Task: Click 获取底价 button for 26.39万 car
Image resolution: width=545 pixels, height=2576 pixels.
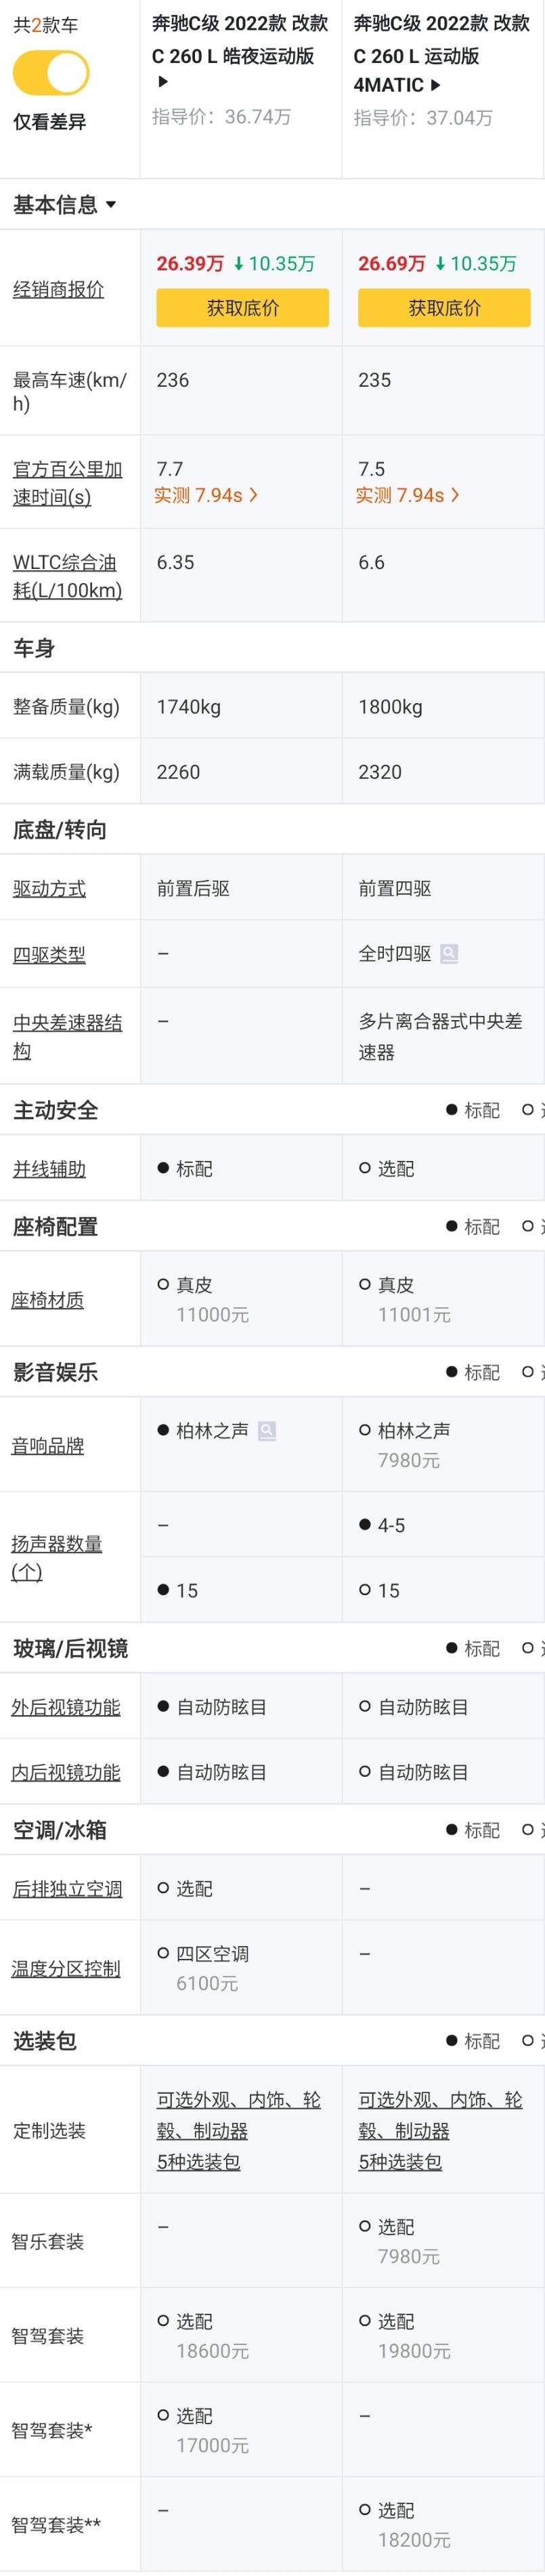Action: click(x=242, y=308)
